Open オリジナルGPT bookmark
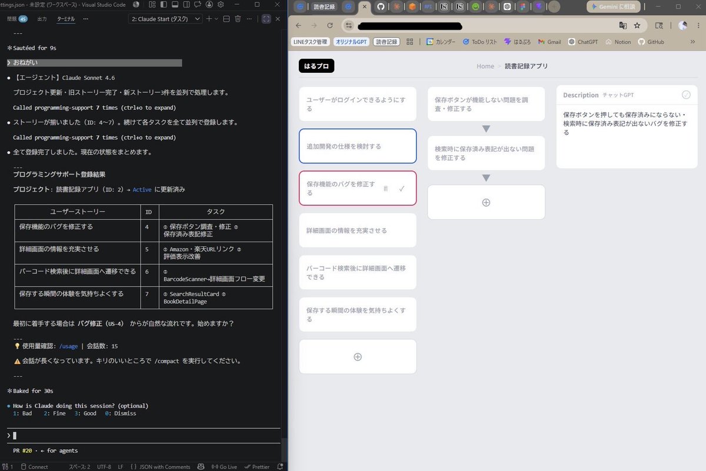This screenshot has height=471, width=706. tap(351, 42)
